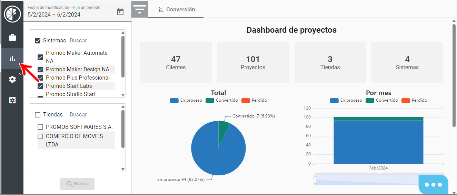
Task: Select the Conversión tab
Action: (x=176, y=10)
